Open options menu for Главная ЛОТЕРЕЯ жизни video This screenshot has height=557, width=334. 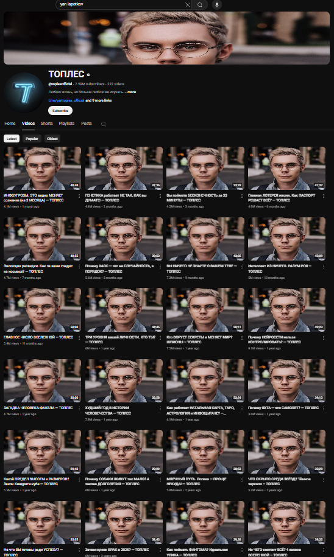tap(324, 196)
